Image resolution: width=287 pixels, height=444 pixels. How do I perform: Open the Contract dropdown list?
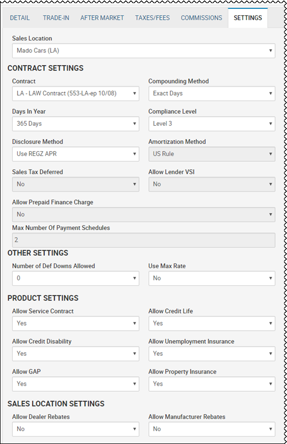coord(76,93)
